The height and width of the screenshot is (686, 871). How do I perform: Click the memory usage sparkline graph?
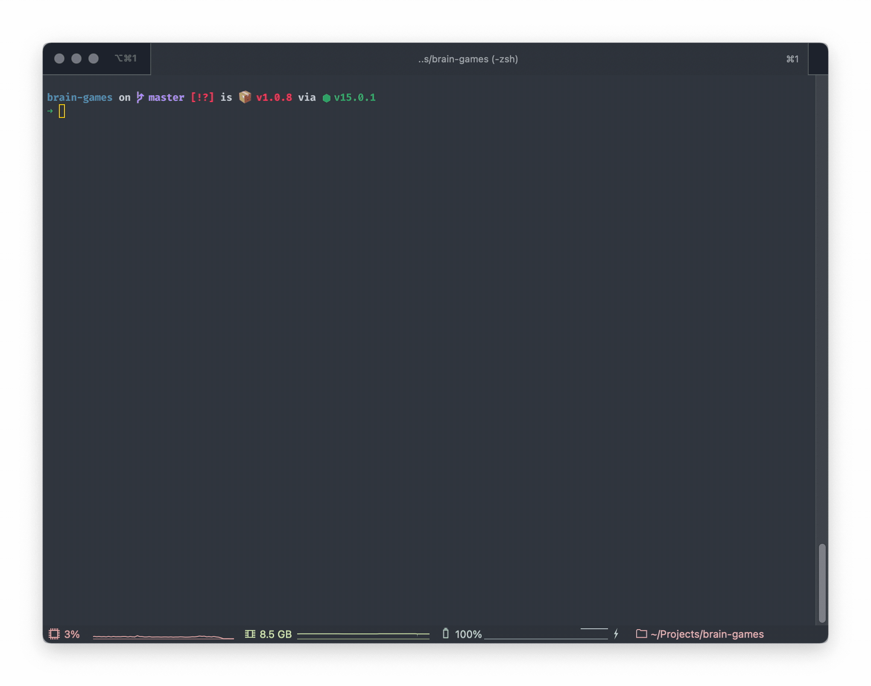[363, 635]
